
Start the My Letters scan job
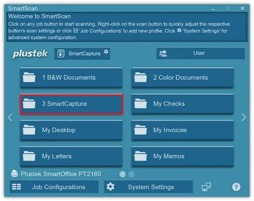(71, 156)
